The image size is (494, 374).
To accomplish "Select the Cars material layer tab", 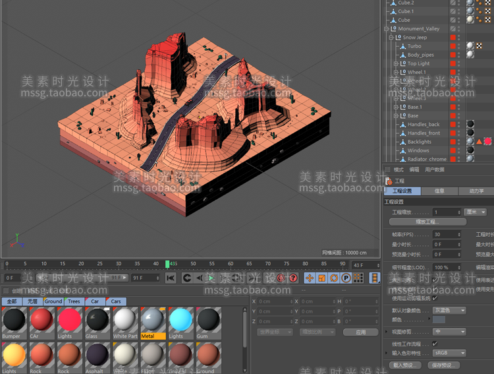I will [116, 301].
